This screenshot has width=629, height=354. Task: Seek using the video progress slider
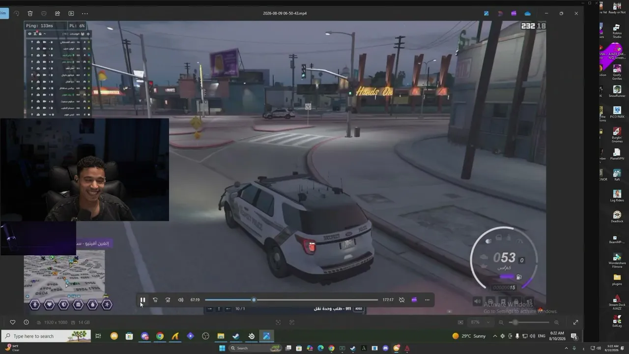(291, 300)
